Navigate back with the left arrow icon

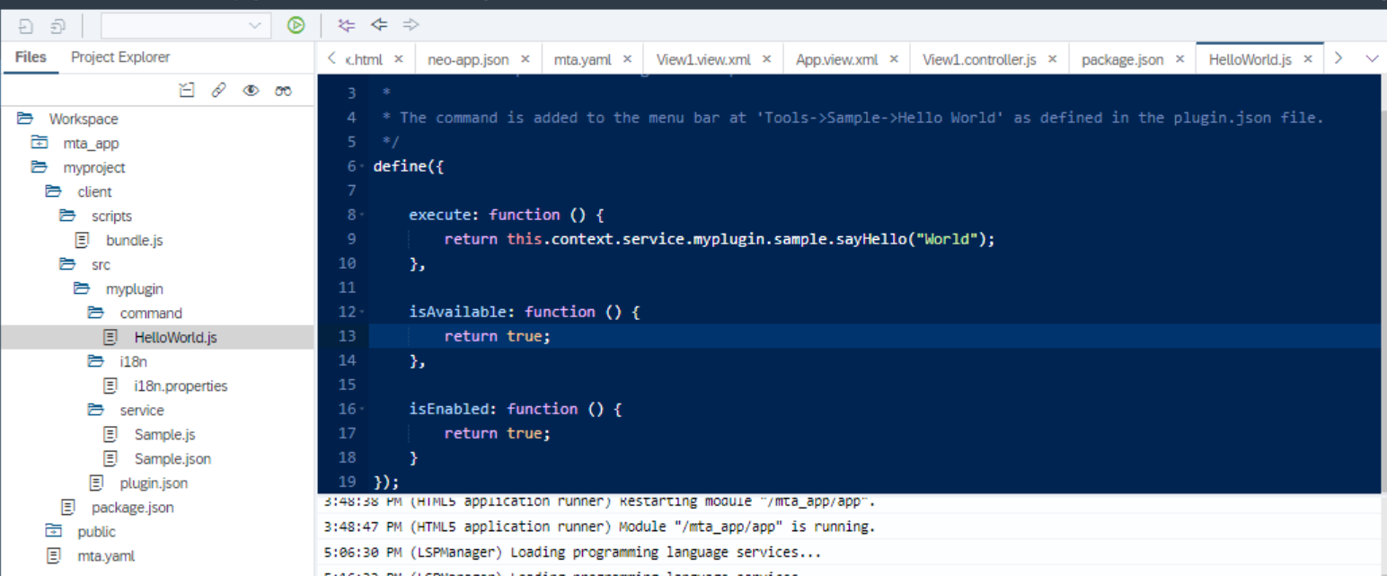coord(379,25)
